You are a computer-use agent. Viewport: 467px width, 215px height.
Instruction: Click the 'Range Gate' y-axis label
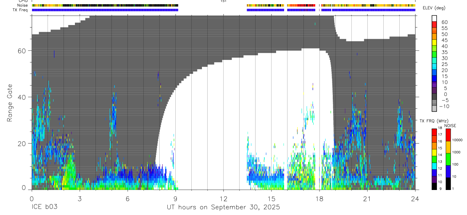tap(10, 103)
